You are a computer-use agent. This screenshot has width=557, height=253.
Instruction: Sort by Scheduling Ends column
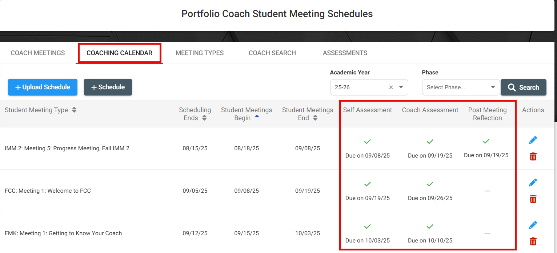click(x=204, y=118)
